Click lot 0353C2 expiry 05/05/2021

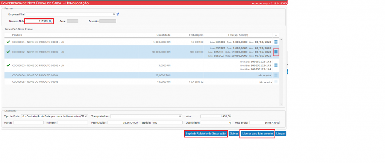click(263, 56)
